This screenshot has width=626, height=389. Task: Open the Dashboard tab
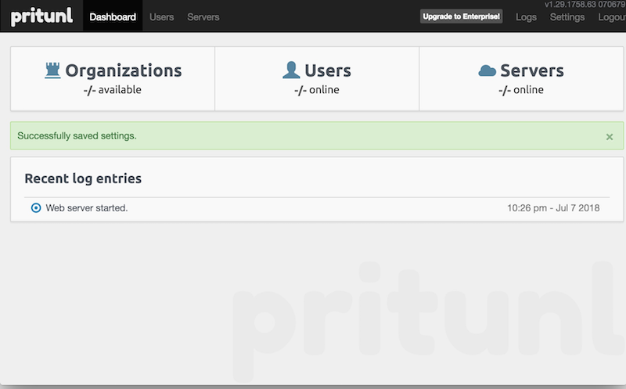coord(113,16)
